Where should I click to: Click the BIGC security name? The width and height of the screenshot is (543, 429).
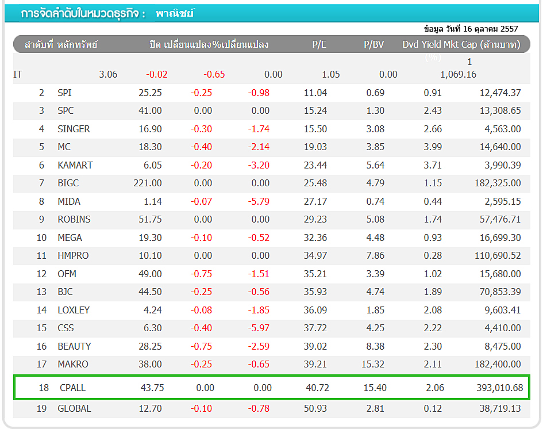coord(68,183)
